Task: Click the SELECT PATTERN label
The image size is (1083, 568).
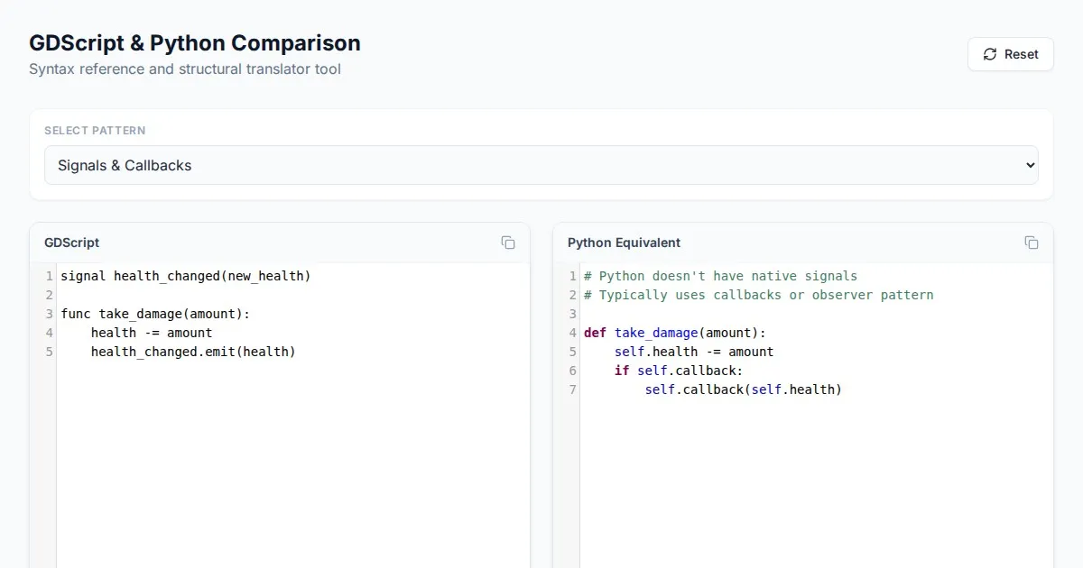Action: 95,131
